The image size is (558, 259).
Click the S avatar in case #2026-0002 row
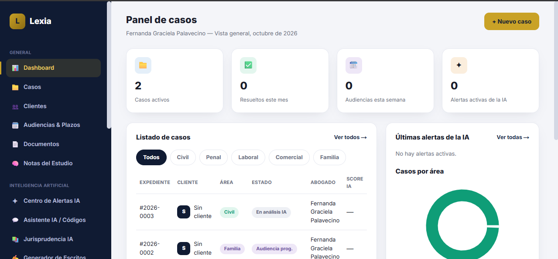[x=184, y=248]
